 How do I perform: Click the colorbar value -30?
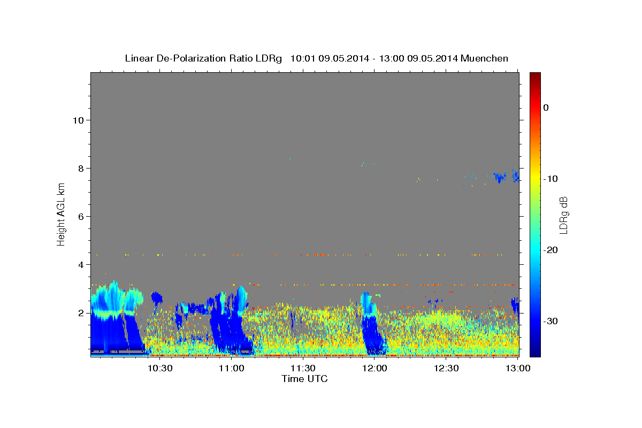pos(551,321)
